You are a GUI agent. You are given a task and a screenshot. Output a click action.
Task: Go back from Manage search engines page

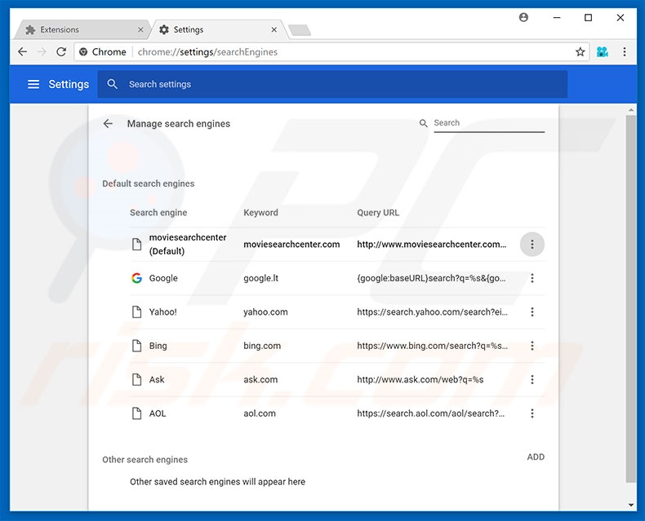[108, 123]
